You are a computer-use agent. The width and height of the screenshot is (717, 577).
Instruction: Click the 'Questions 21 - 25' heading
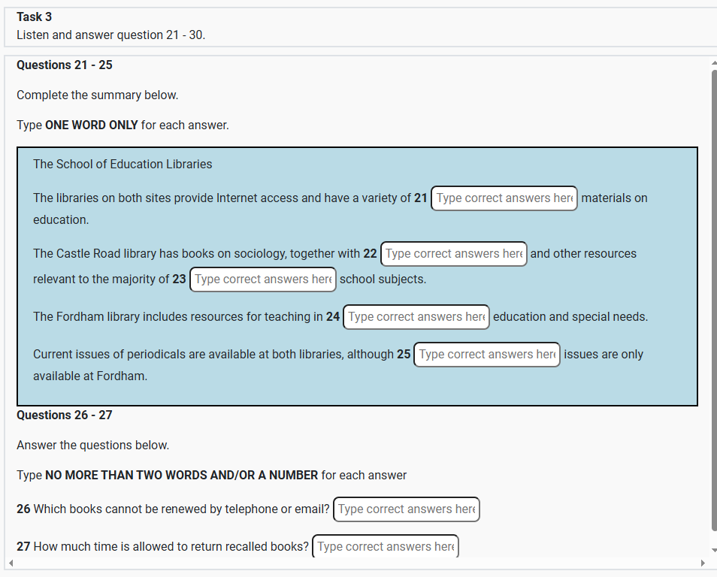click(65, 65)
